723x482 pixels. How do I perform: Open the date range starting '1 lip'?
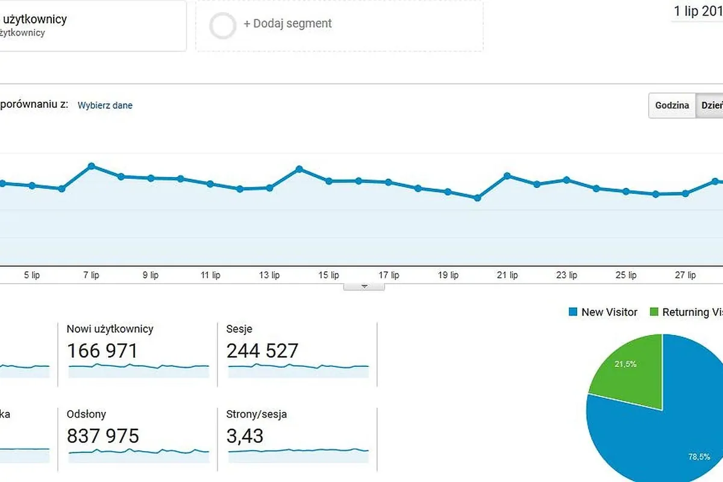pyautogui.click(x=698, y=11)
